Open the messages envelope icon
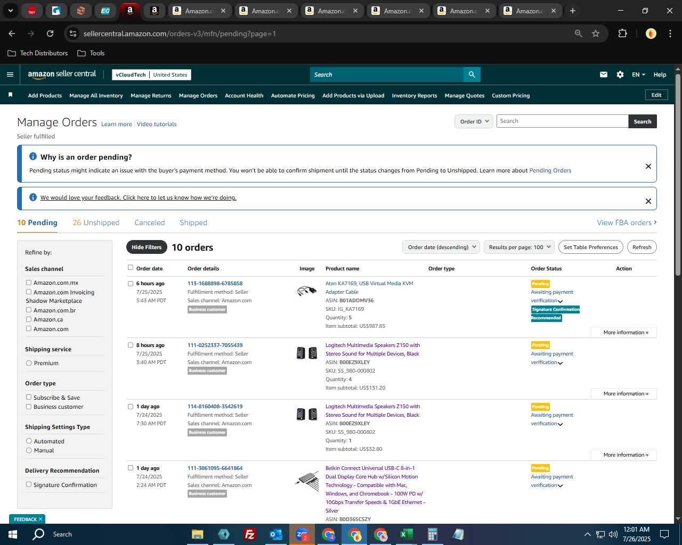 604,75
